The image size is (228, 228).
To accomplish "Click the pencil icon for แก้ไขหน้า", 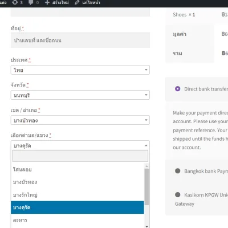I will click(x=77, y=2).
